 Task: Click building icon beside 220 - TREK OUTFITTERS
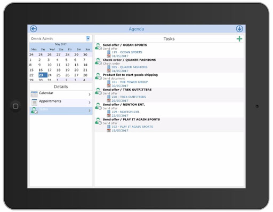tap(109, 97)
